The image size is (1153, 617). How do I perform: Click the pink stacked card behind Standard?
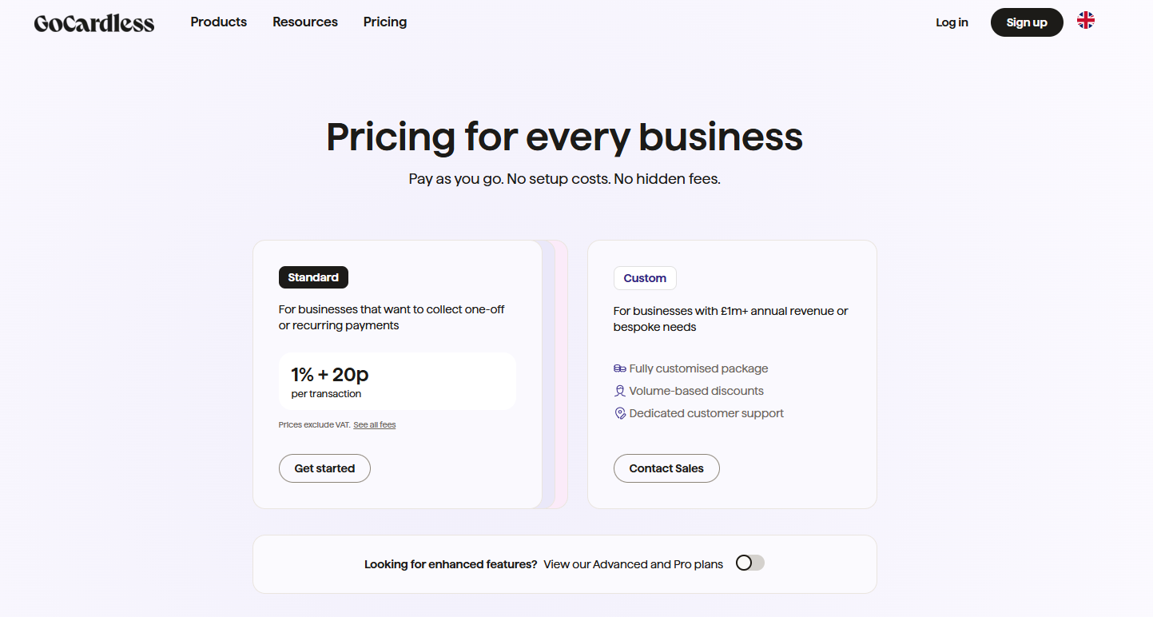point(563,374)
